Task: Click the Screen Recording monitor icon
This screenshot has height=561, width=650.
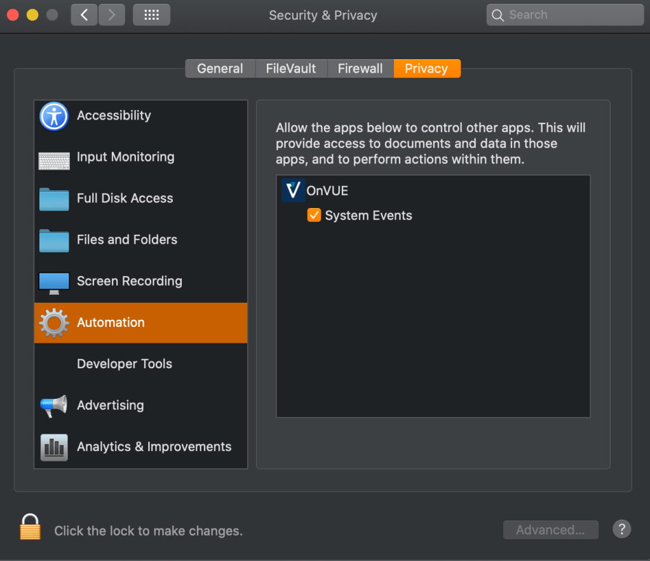Action: tap(54, 282)
